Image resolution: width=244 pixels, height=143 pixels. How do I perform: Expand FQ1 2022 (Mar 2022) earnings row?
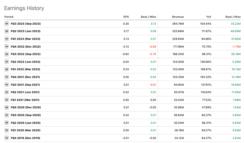click(x=7, y=69)
